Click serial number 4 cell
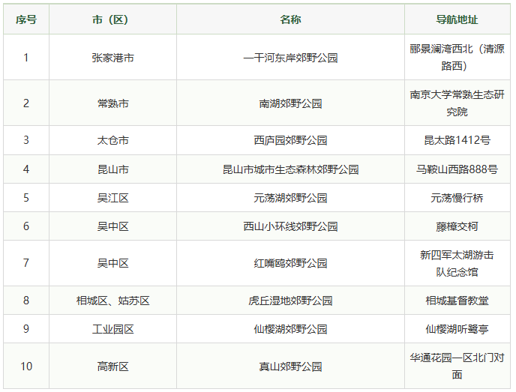516x392 pixels. pyautogui.click(x=26, y=169)
